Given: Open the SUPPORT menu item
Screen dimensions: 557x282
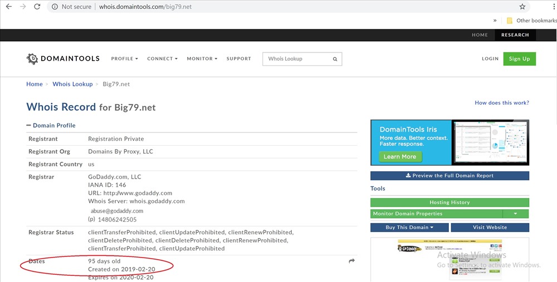Looking at the screenshot, I should pyautogui.click(x=238, y=58).
